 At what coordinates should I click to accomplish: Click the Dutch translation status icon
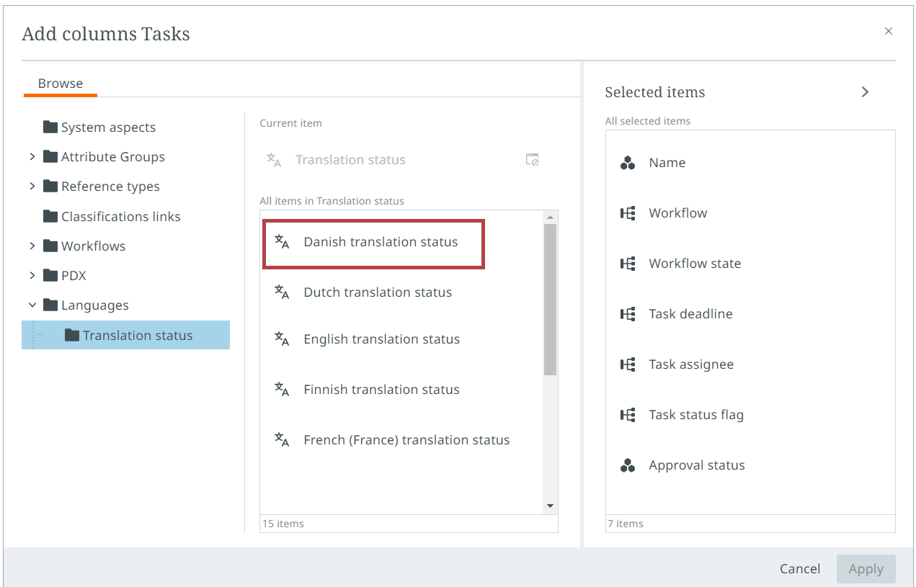(282, 292)
